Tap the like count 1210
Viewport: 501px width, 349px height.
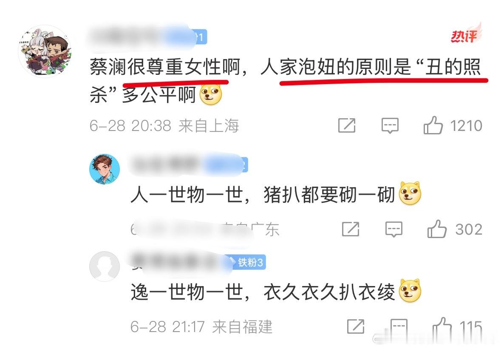[x=466, y=125]
